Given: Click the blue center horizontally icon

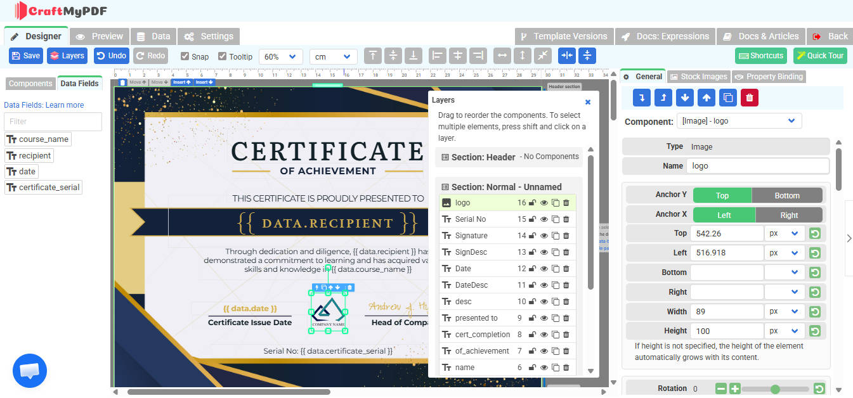Looking at the screenshot, I should 567,56.
